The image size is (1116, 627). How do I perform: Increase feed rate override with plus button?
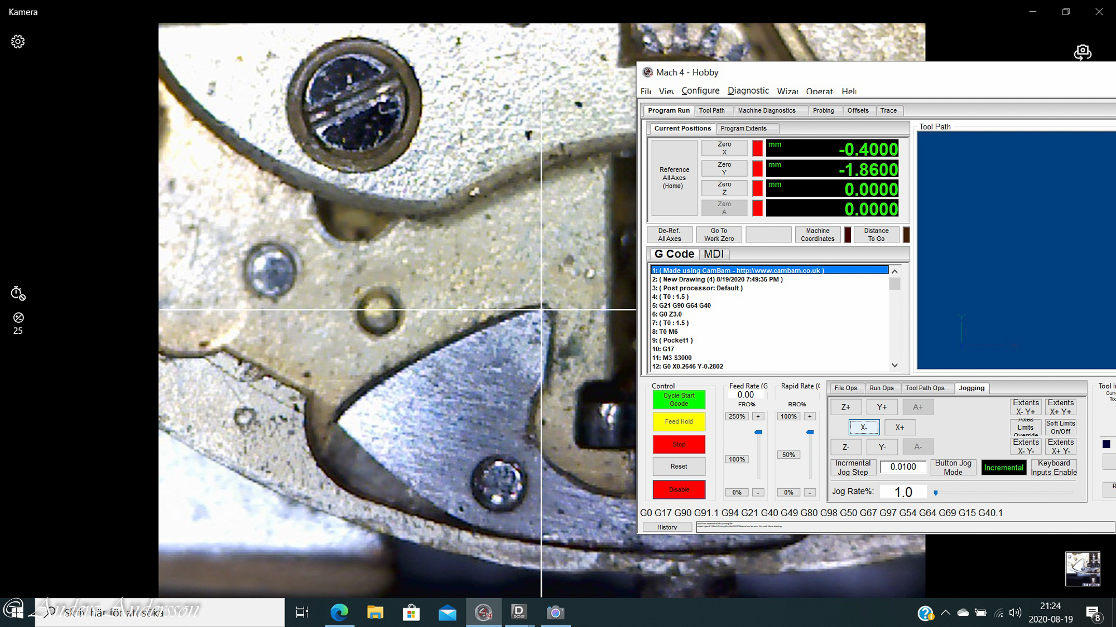(x=758, y=416)
